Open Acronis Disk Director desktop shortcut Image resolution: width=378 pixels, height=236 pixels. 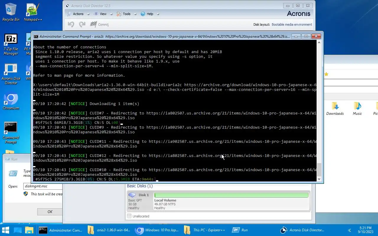[x=11, y=74]
